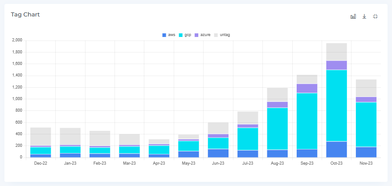The height and width of the screenshot is (186, 392).
Task: Click the blue aws legend swatch
Action: [x=165, y=35]
